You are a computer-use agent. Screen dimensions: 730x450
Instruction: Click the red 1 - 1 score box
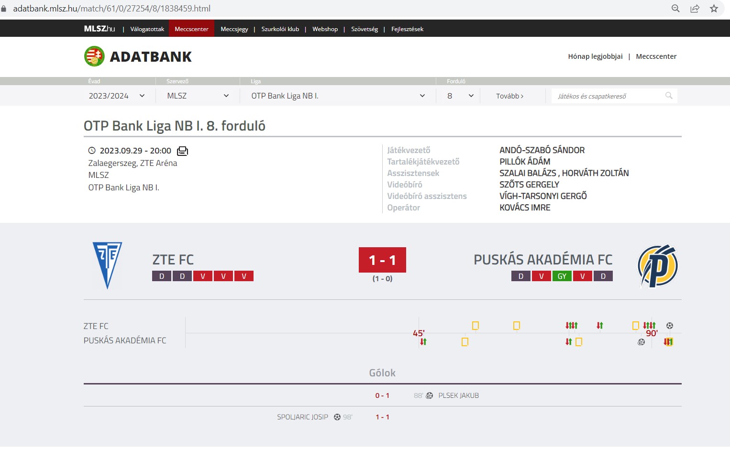(x=382, y=260)
